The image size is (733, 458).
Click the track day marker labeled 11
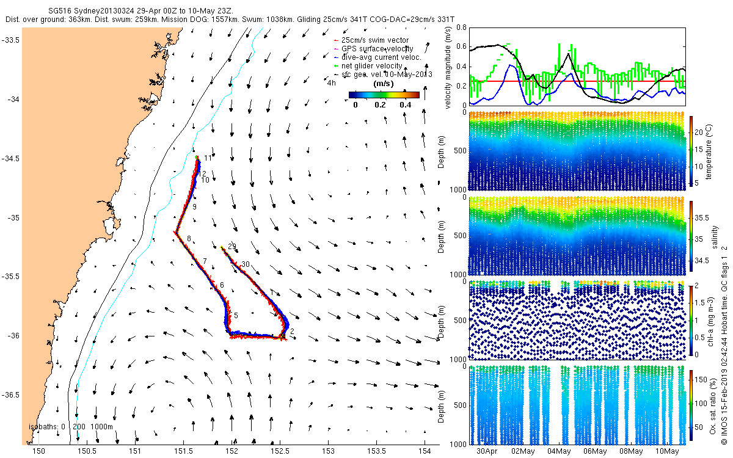[208, 158]
